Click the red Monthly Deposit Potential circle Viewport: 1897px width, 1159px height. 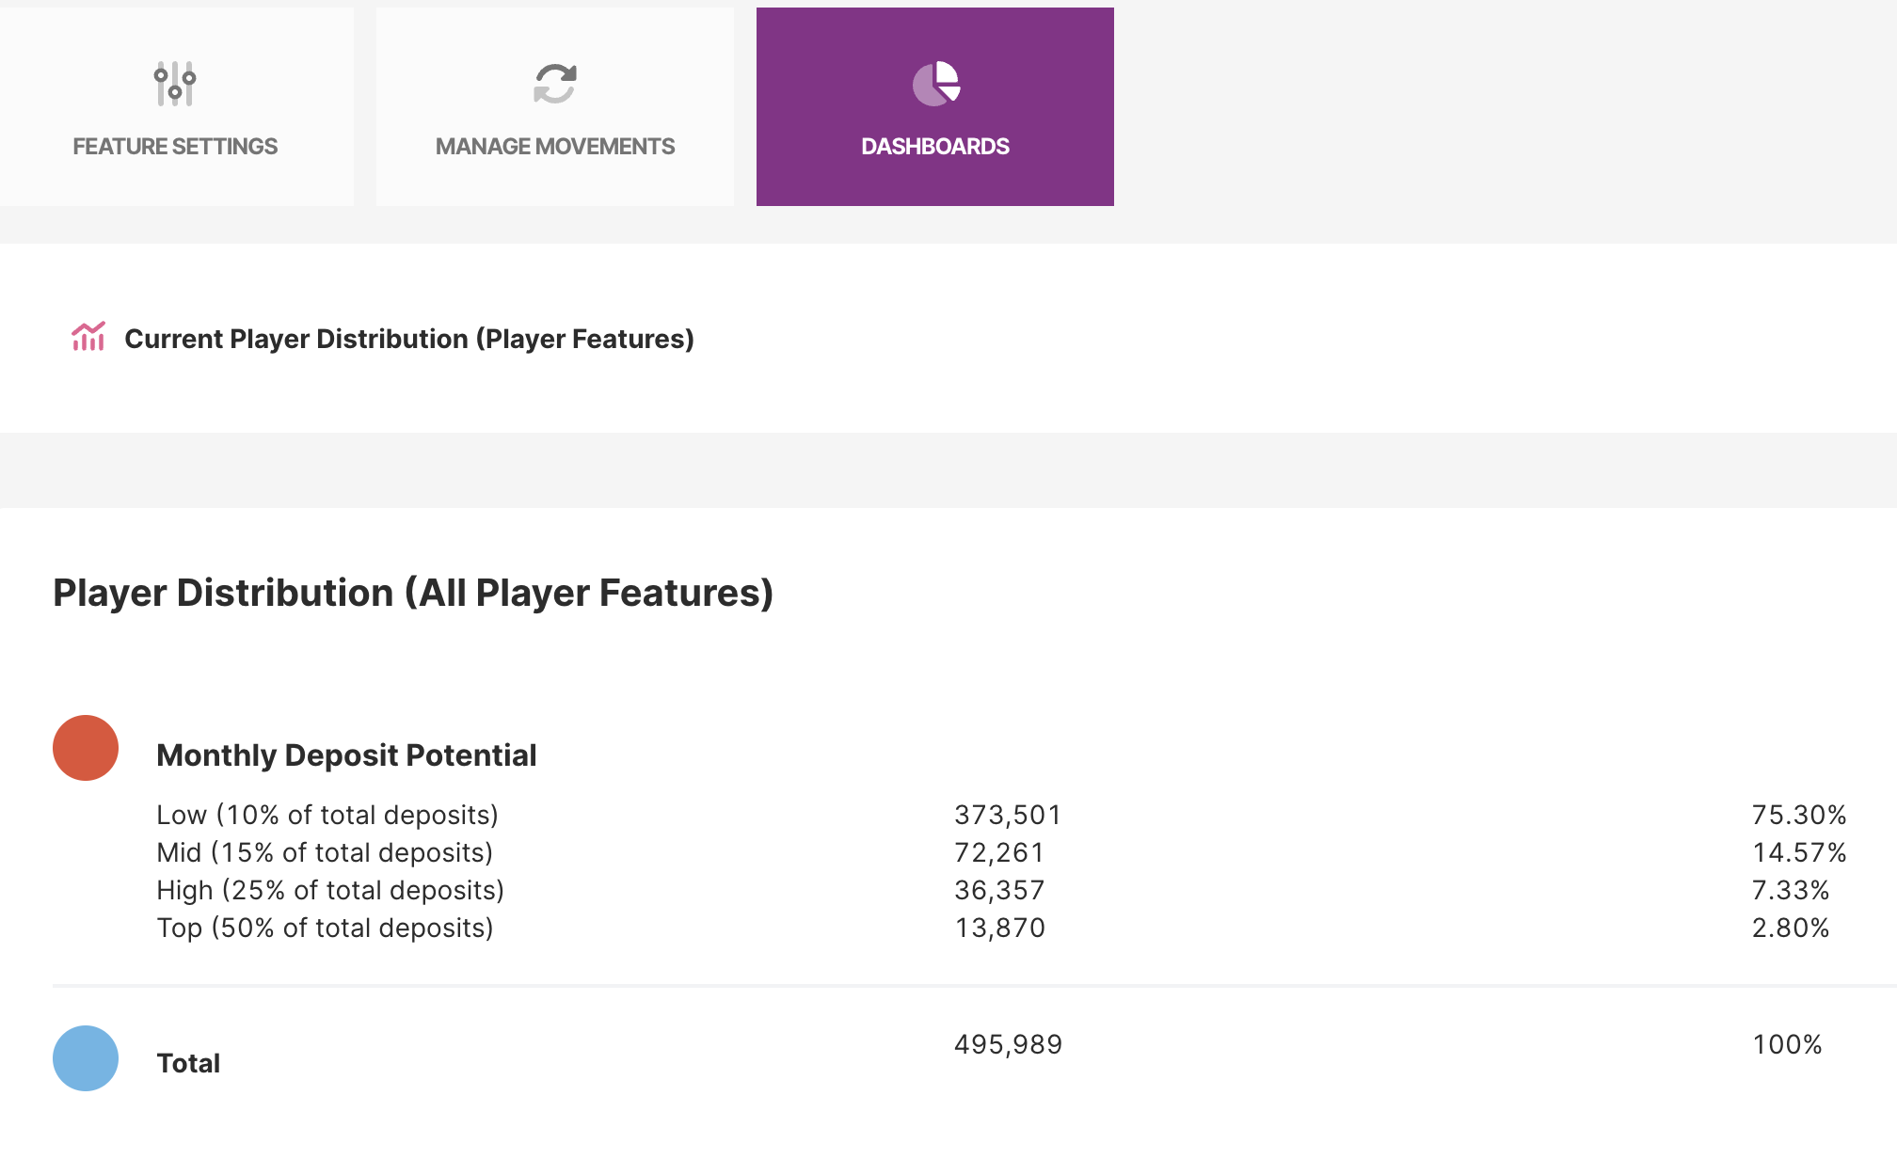pos(86,748)
